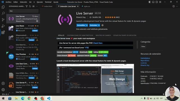Image resolution: width=180 pixels, height=101 pixels.
Task: Toggle the panel layout icon
Action: [153, 2]
